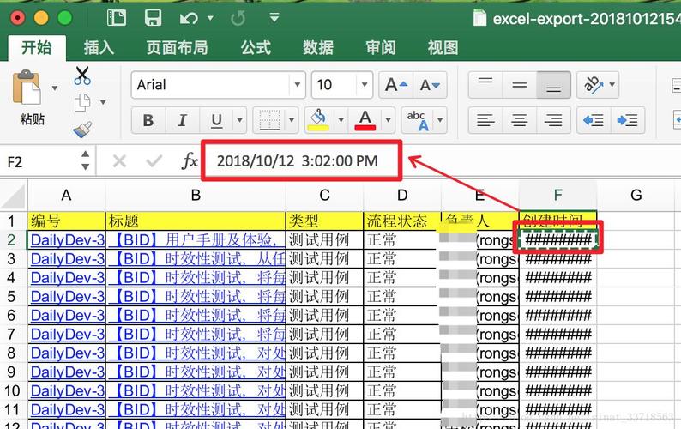Switch to the 页面布局 tab
The image size is (681, 429).
click(x=177, y=48)
